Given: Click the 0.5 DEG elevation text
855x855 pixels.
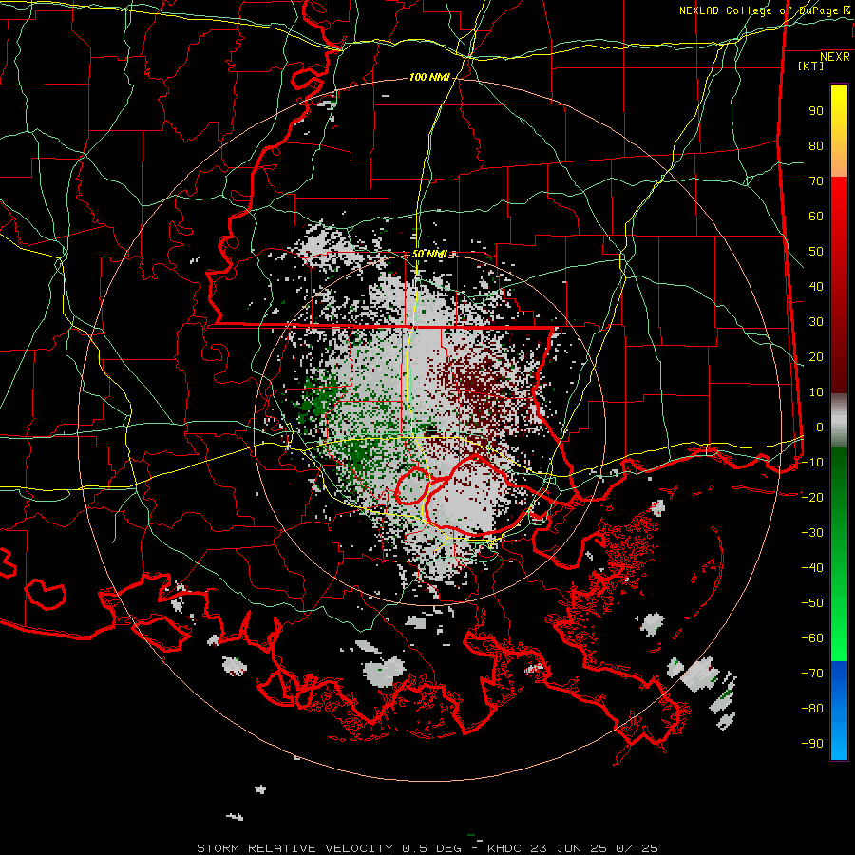Looking at the screenshot, I should point(432,848).
